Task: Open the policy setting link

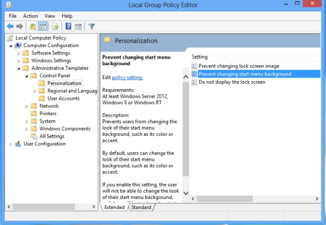Action: tap(127, 78)
